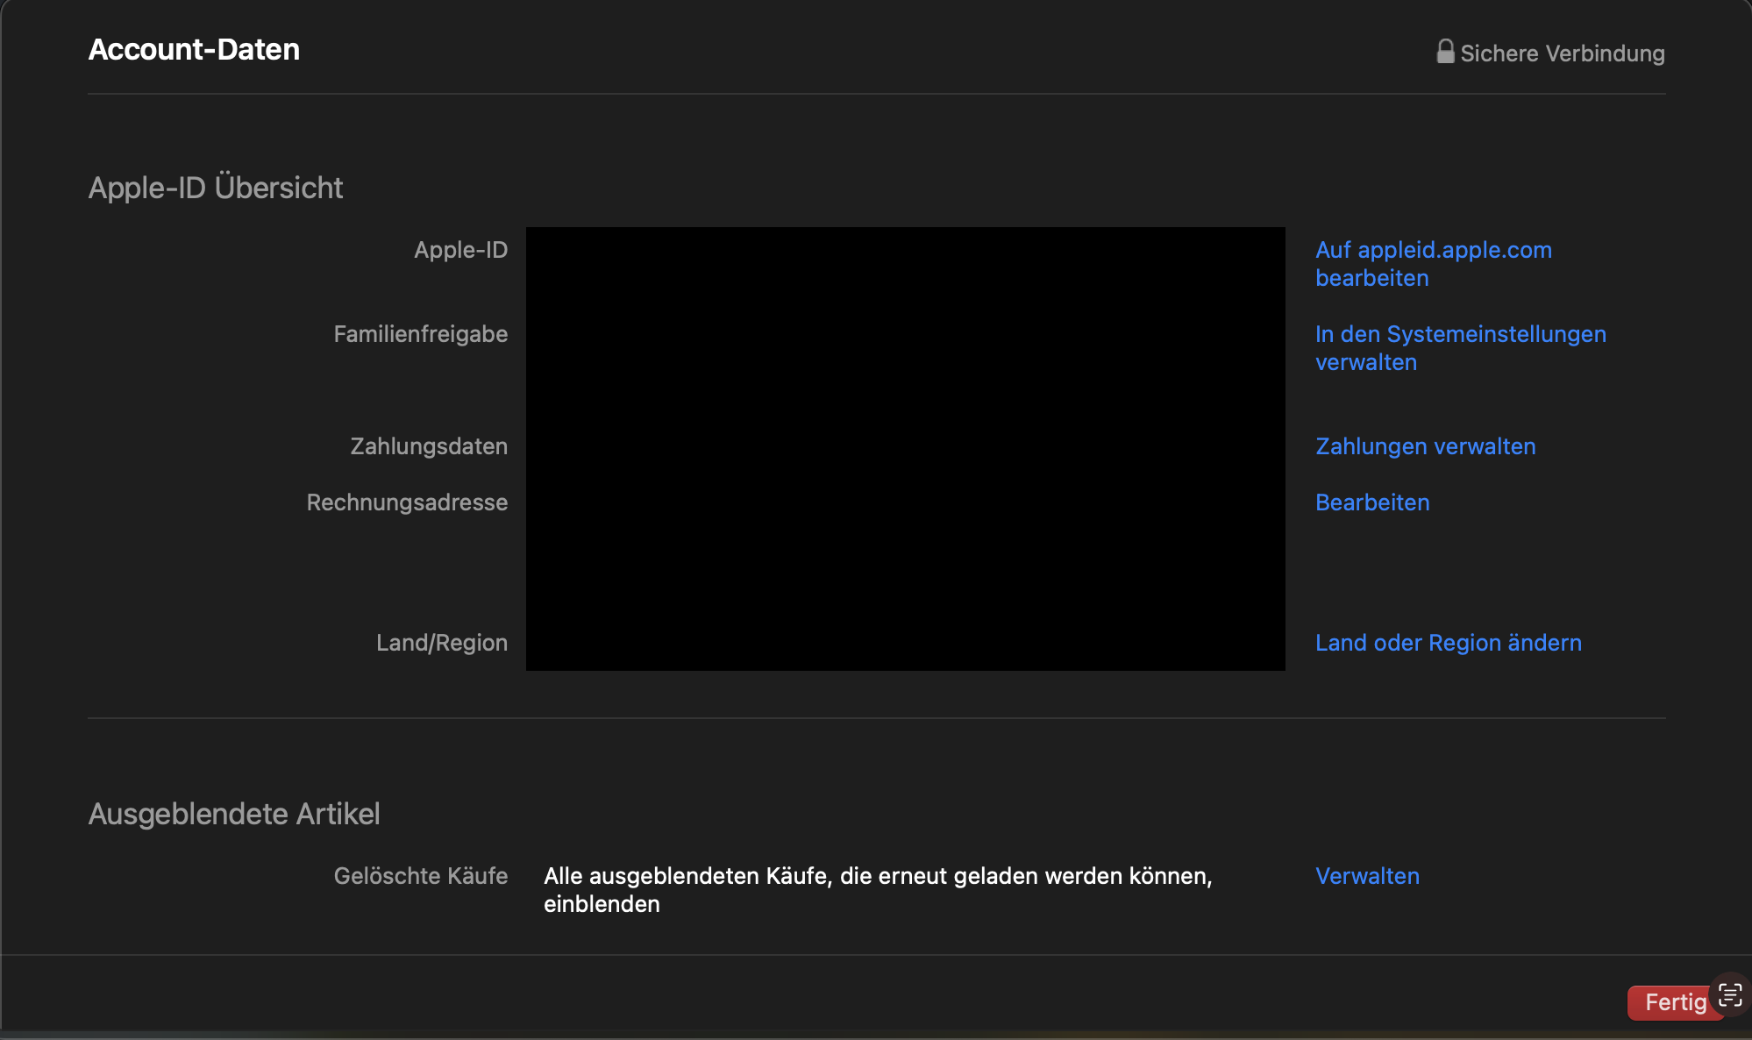The width and height of the screenshot is (1752, 1040).
Task: Click the Apple-ID Übersicht heading
Action: click(216, 188)
